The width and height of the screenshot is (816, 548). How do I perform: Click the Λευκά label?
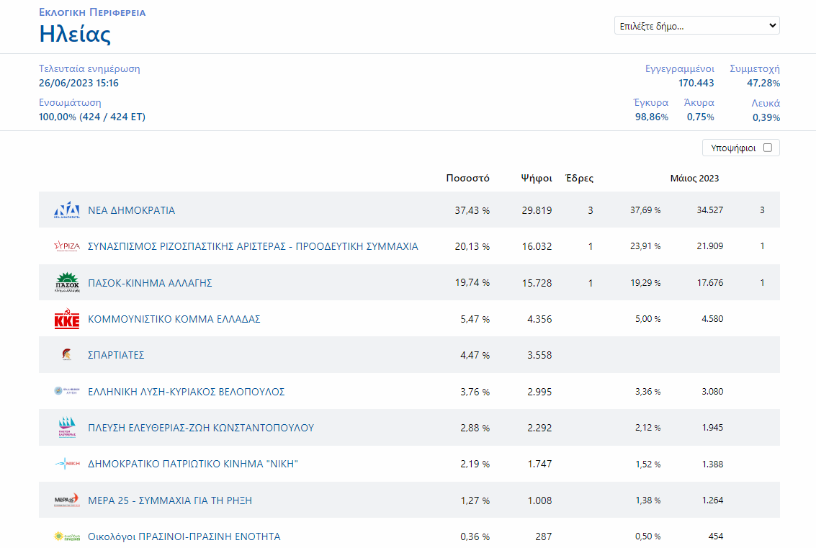coord(766,103)
